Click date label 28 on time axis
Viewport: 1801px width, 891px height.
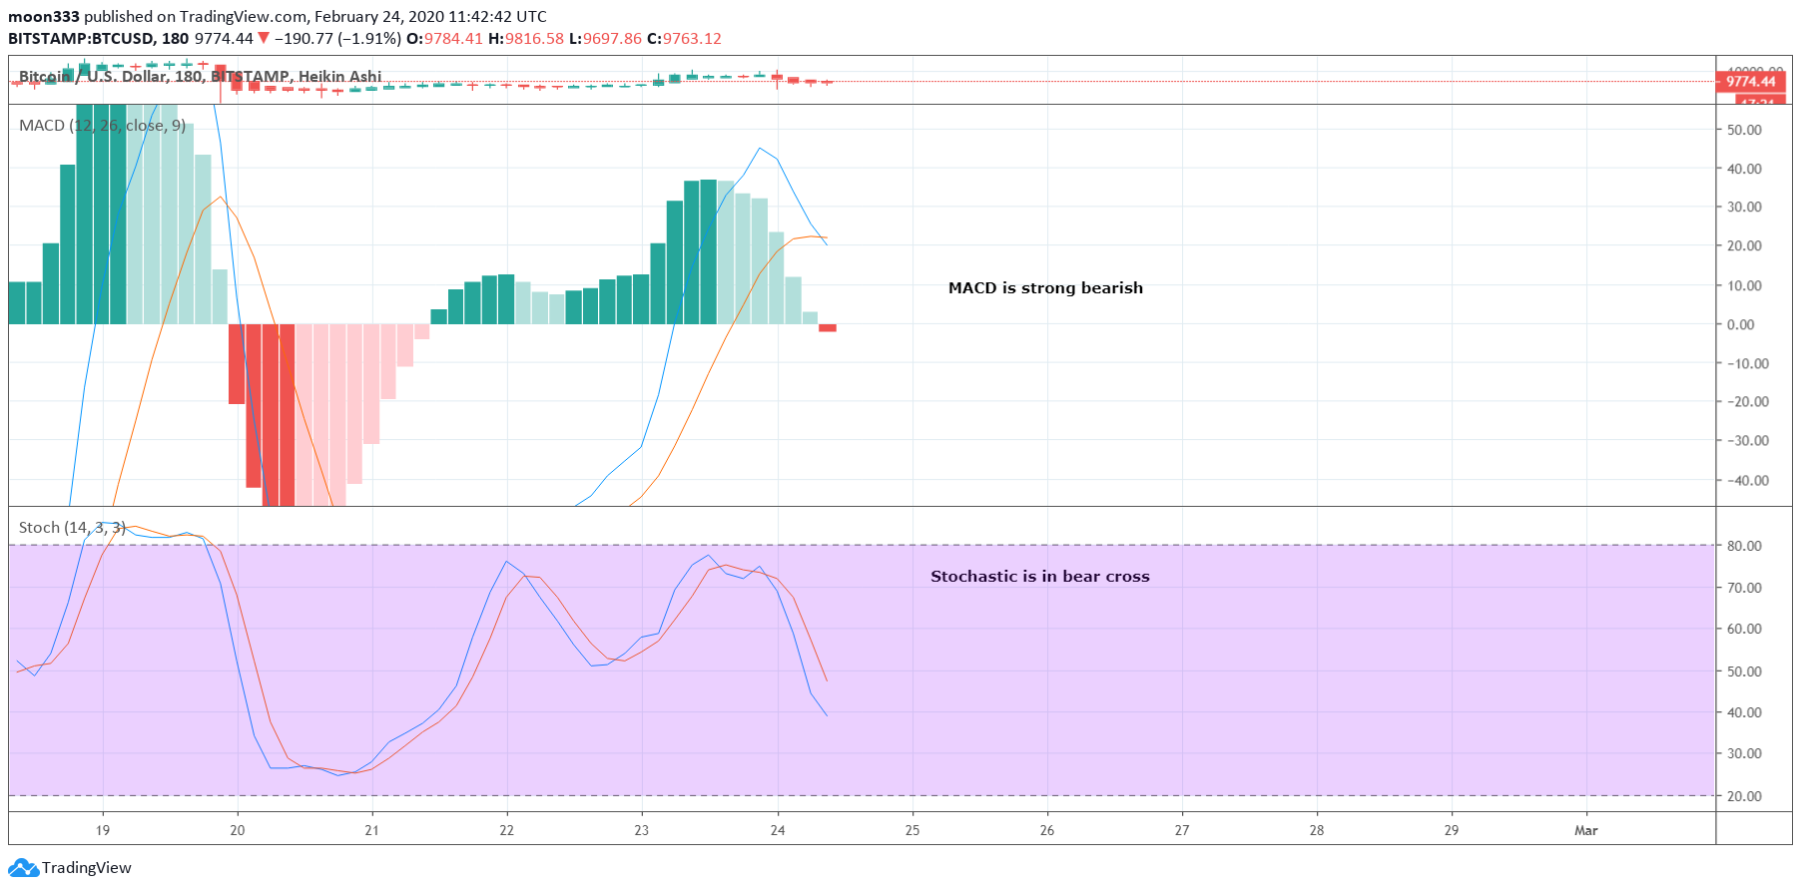[x=1318, y=830]
